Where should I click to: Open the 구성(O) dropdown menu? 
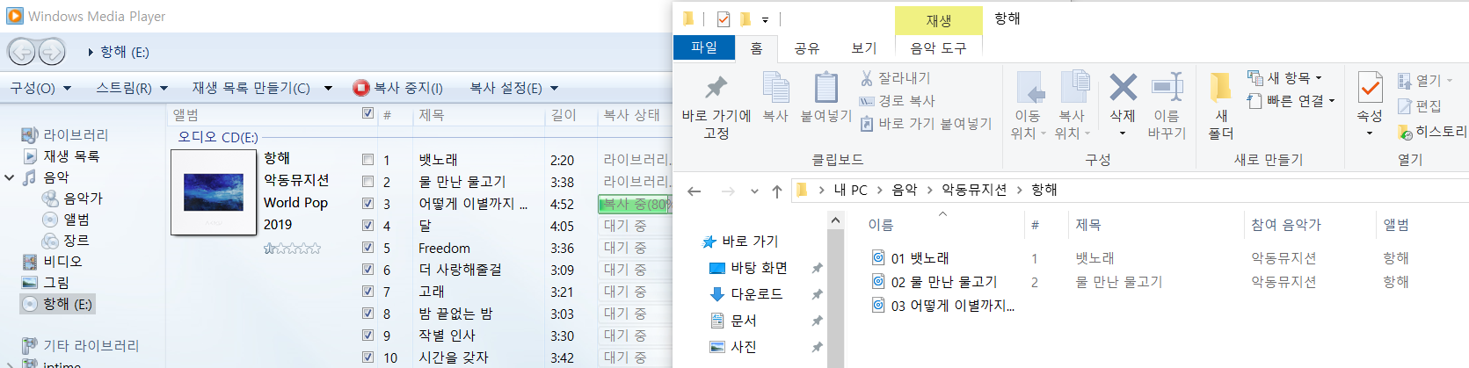pos(40,88)
